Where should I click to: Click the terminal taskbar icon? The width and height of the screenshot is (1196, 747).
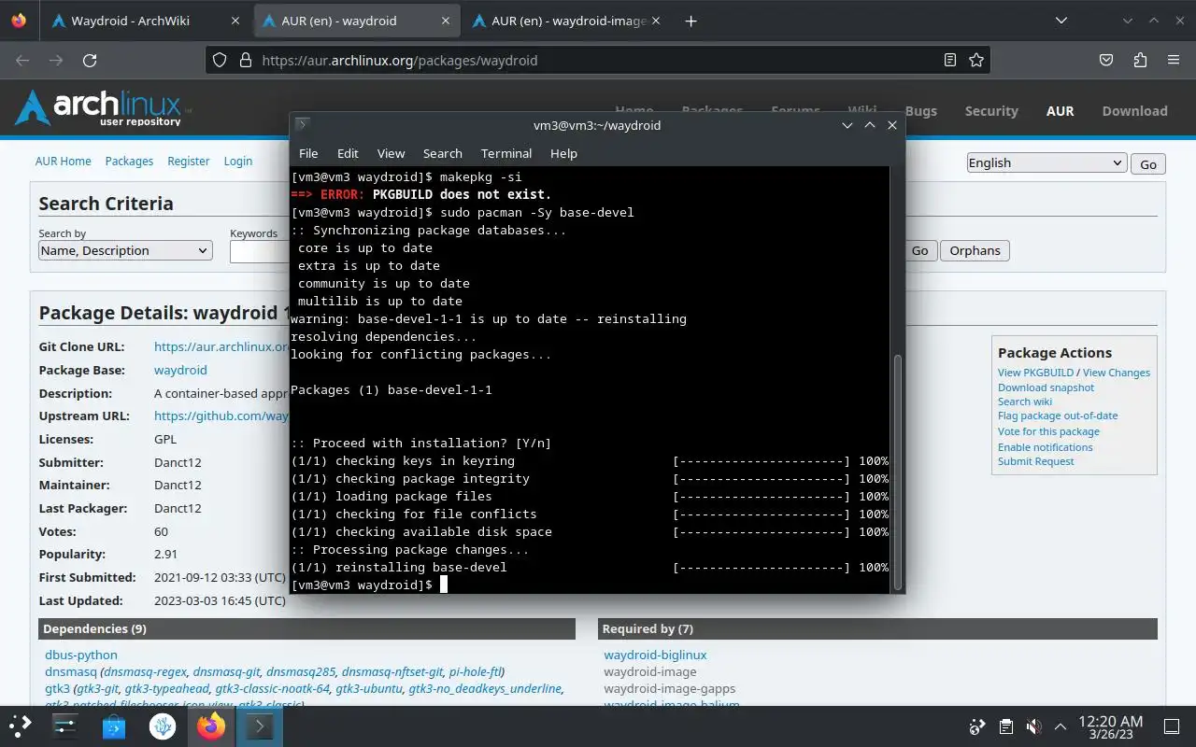(260, 726)
